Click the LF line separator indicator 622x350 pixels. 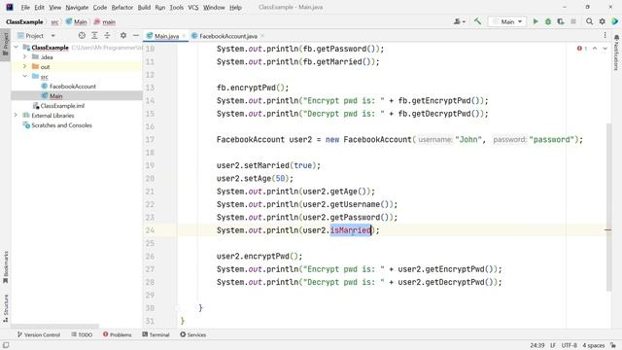point(553,345)
